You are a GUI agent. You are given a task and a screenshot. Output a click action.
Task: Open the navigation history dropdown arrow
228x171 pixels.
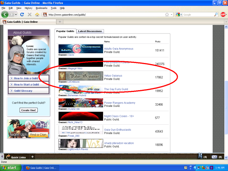point(16,15)
